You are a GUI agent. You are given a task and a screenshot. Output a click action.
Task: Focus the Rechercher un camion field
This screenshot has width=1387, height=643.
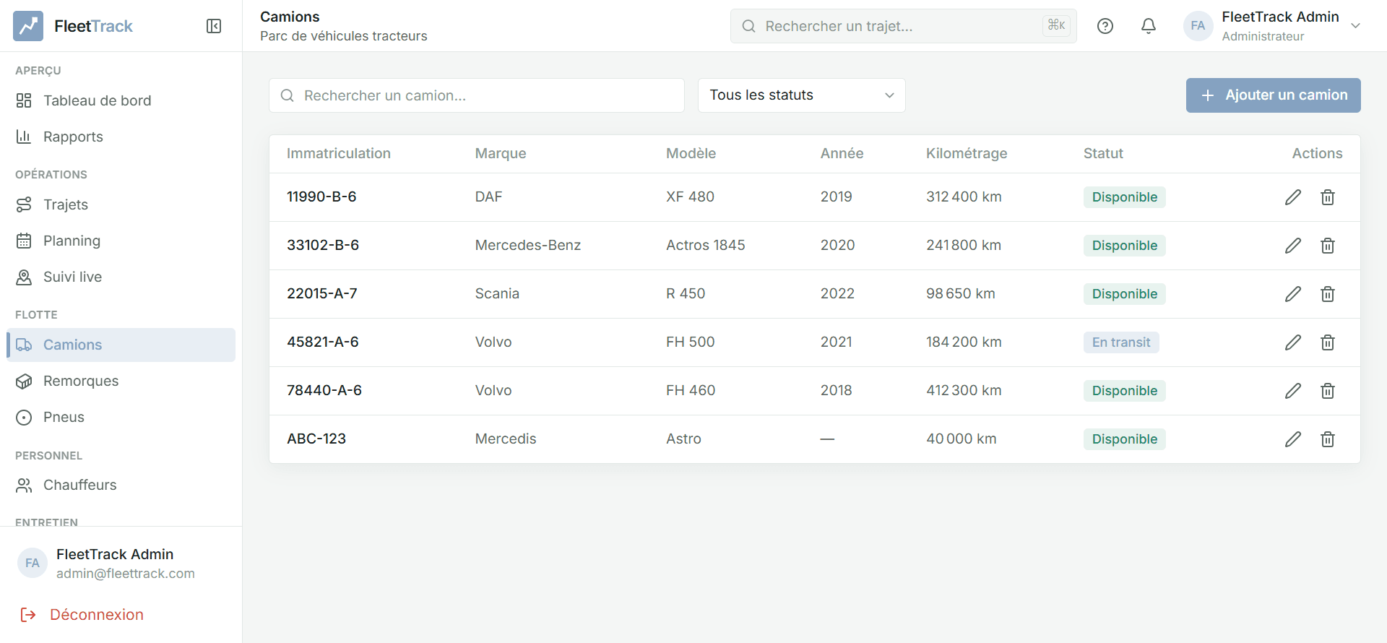point(477,95)
